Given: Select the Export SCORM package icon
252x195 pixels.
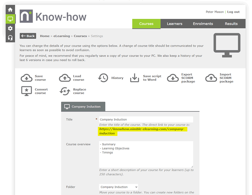Looking at the screenshot, I should 173,78.
